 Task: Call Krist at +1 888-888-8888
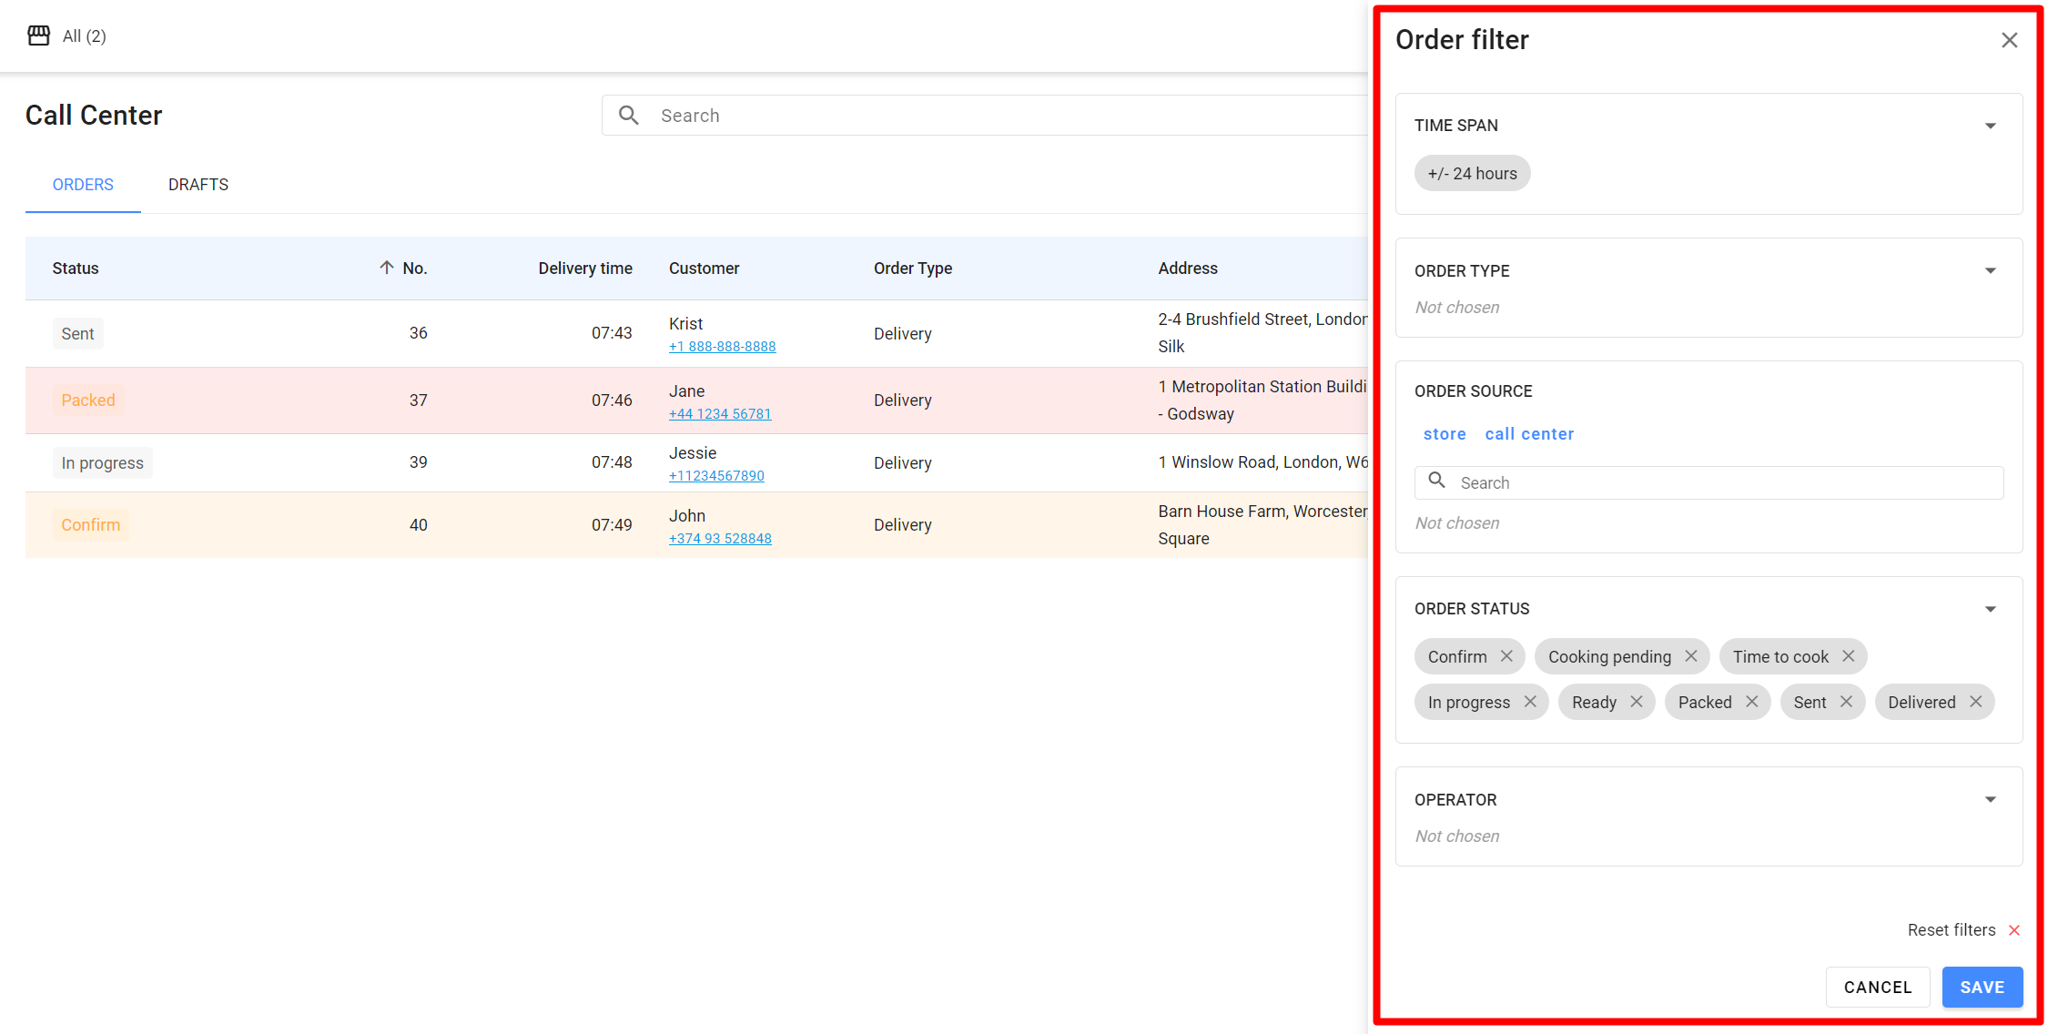[x=723, y=347]
